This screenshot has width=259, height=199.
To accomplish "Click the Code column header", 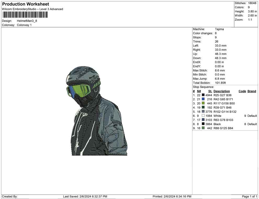I will [x=242, y=91].
